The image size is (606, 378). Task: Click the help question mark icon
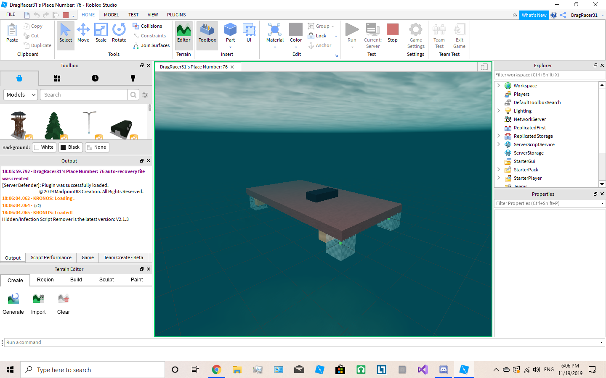[554, 15]
